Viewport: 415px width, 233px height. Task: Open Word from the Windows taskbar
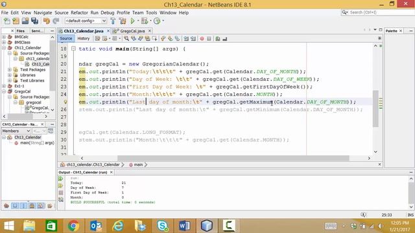click(184, 226)
